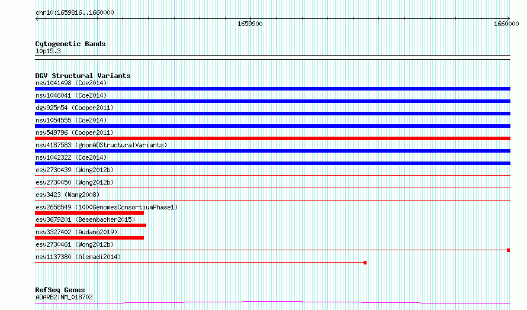This screenshot has width=527, height=310.
Task: Click the red end marker of esv2730461
Action: 509,250
